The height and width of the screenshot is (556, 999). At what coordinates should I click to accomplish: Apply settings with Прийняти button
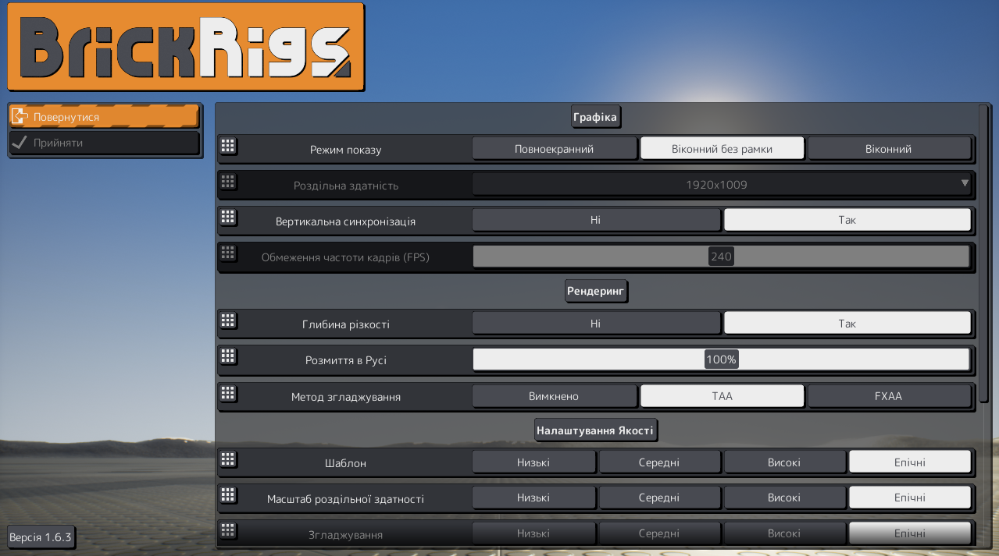[104, 143]
